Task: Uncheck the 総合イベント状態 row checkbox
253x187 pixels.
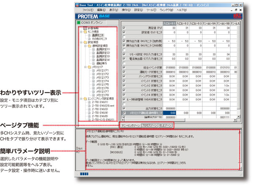Action: (124, 67)
